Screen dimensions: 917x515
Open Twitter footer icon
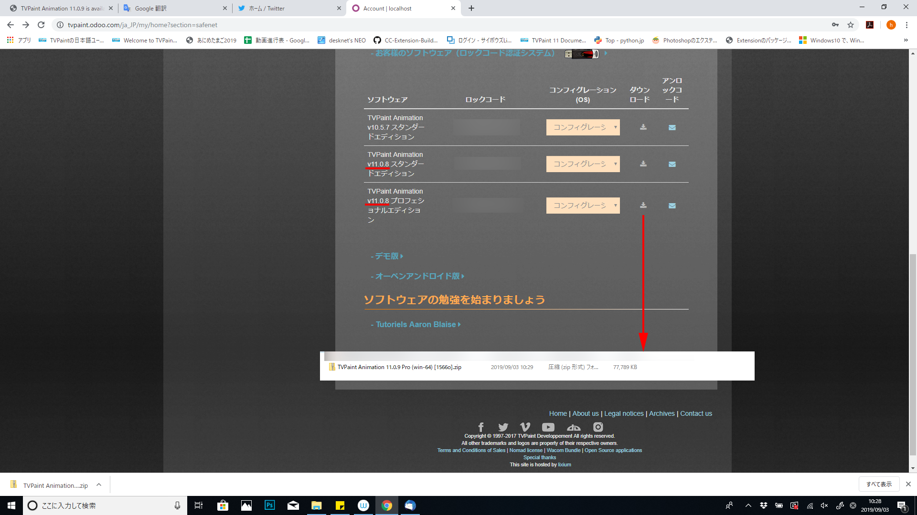click(x=503, y=427)
